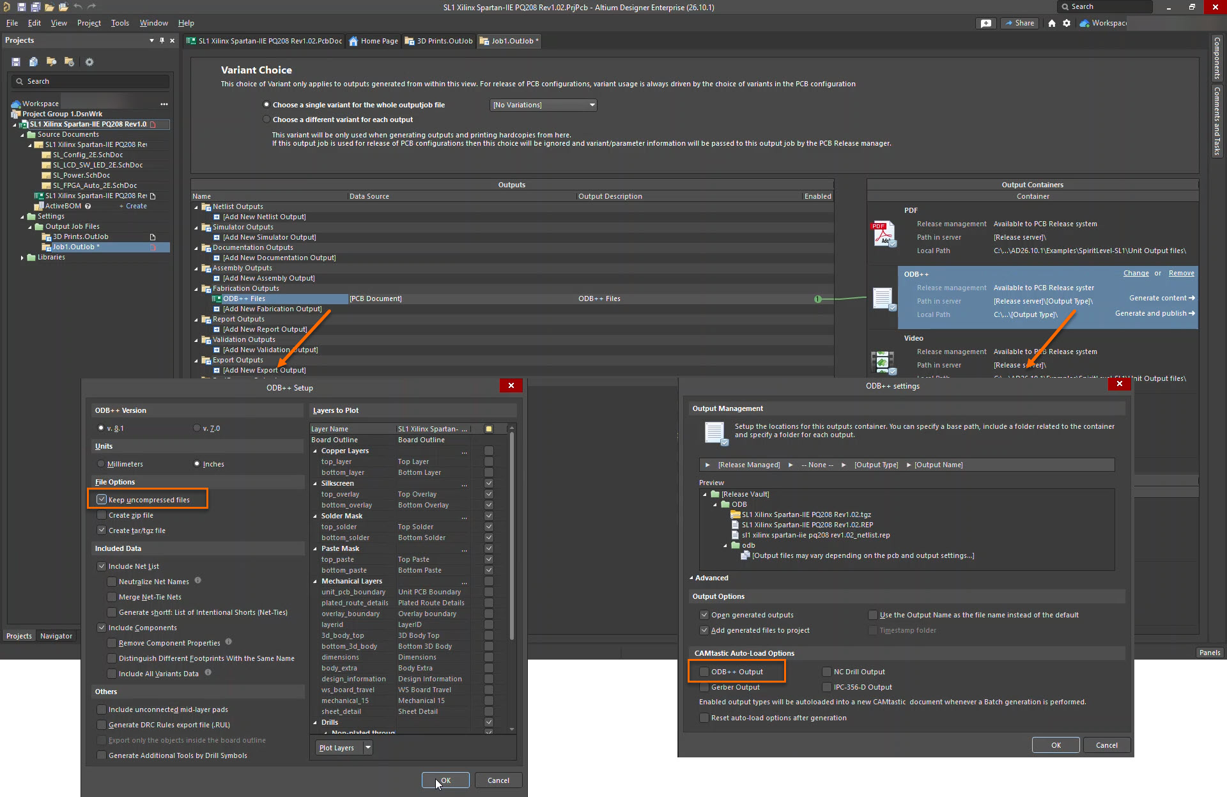1227x797 pixels.
Task: Click the Layers to Plot vertical scrollbar
Action: tap(512, 537)
